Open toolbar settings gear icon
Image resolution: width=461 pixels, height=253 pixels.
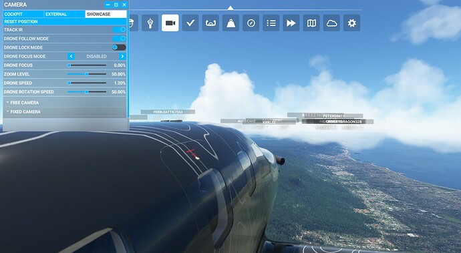pyautogui.click(x=351, y=23)
